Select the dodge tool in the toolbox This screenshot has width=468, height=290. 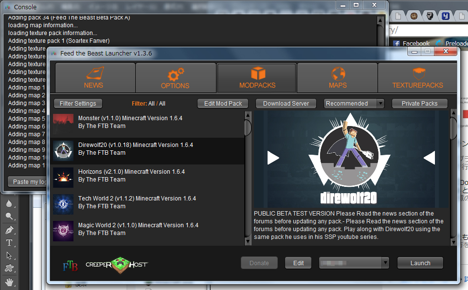pyautogui.click(x=9, y=216)
